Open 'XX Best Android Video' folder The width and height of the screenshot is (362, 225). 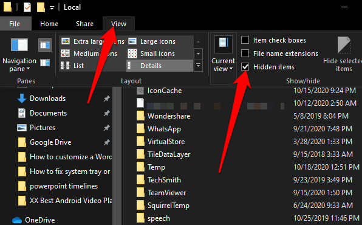tap(70, 201)
